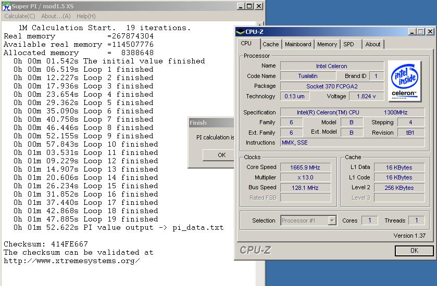Click the Threads value field
This screenshot has height=286, width=437.
[416, 220]
